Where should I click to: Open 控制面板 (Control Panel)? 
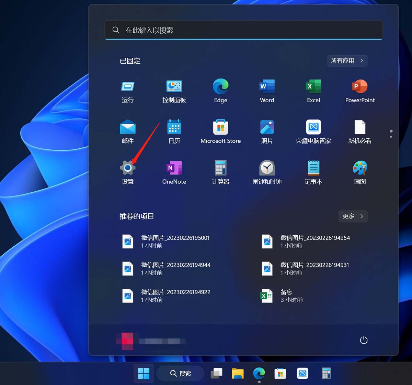tap(174, 89)
